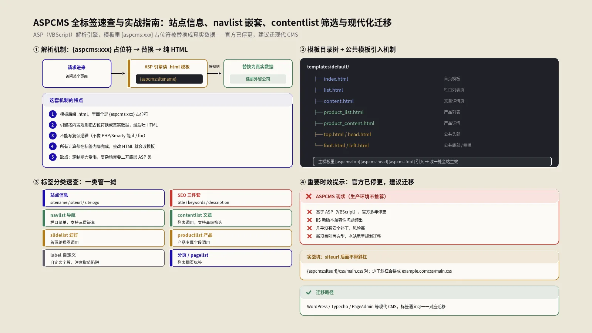Click the main title "ASPCMS 全标签速查与实战指南"

[212, 23]
